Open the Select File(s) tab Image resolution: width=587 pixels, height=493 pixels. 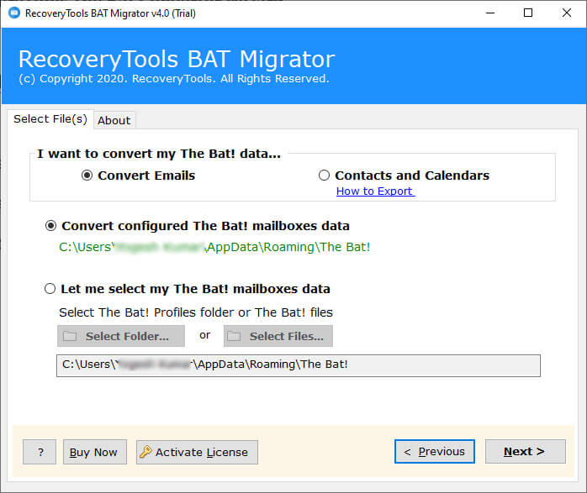coord(50,119)
